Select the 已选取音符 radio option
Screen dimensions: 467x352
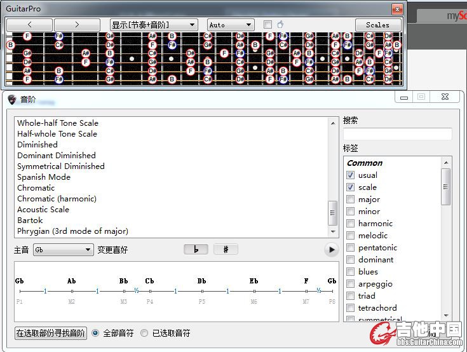coord(144,333)
